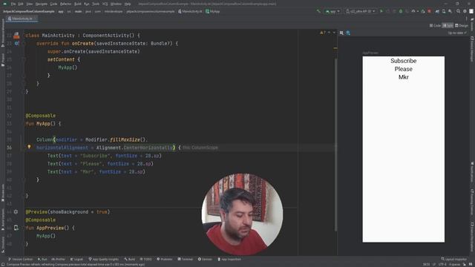Switch editor to Code view
The width and height of the screenshot is (475, 267).
435,25
